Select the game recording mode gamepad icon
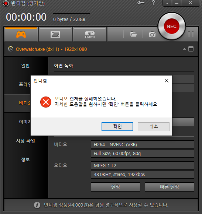 pos(21,34)
